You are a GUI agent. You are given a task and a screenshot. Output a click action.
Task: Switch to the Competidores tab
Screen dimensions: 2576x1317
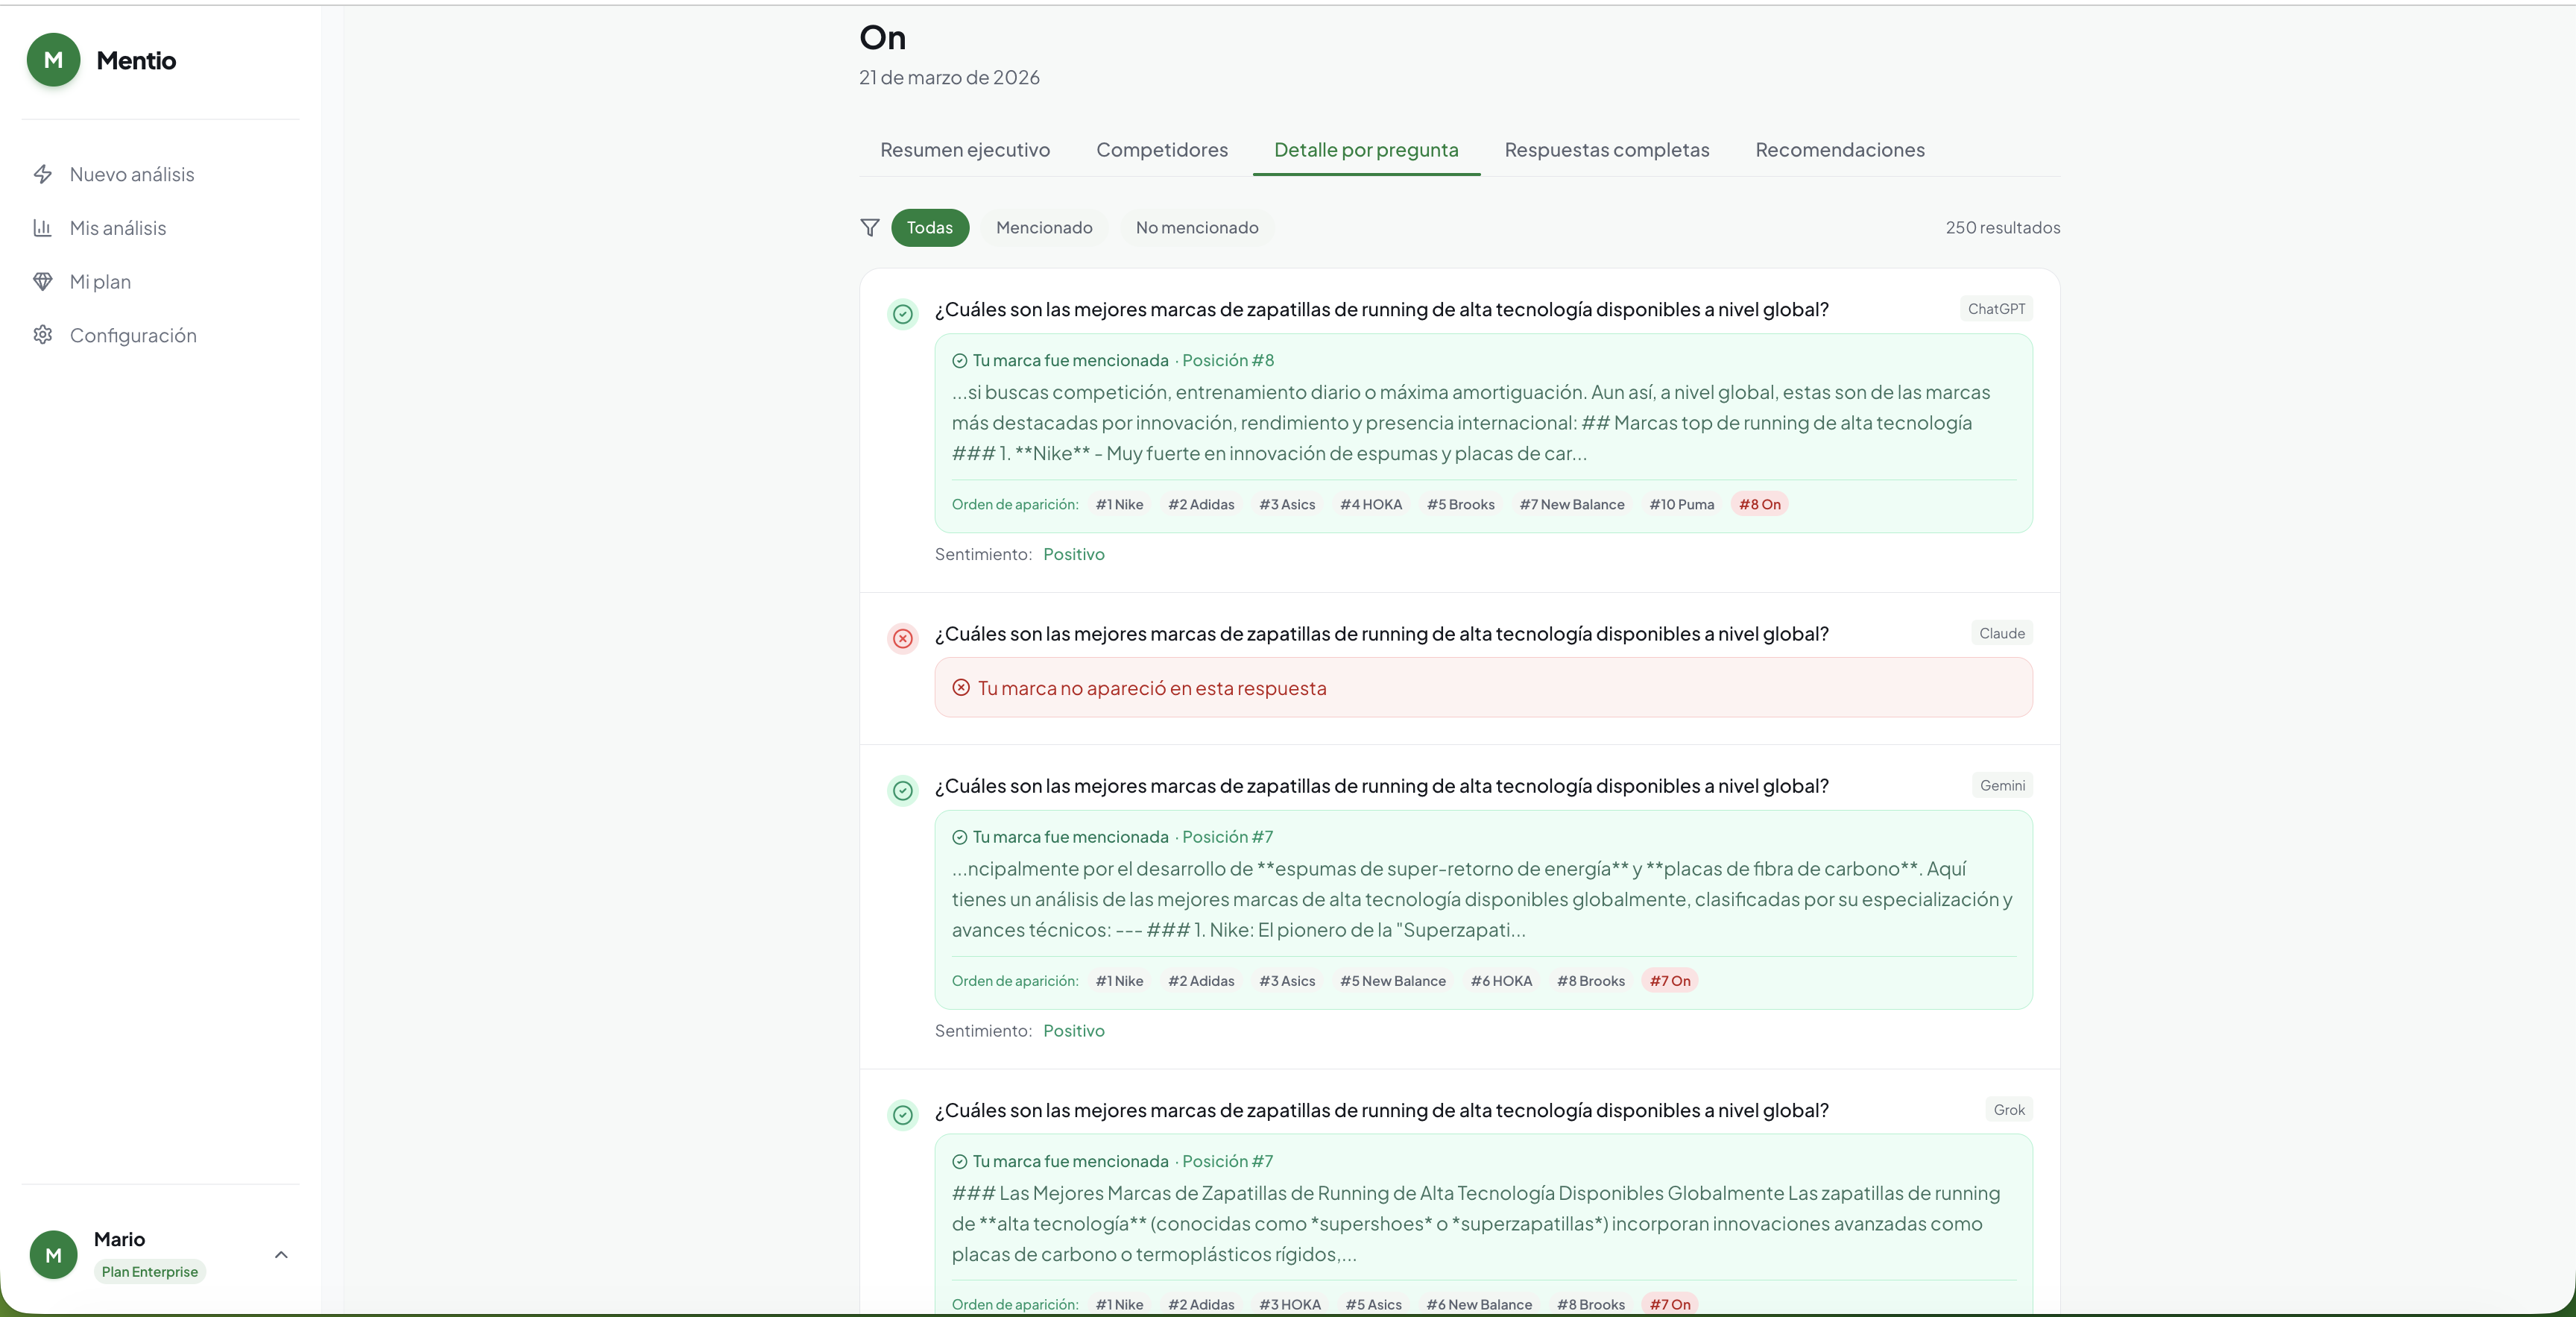click(1162, 150)
